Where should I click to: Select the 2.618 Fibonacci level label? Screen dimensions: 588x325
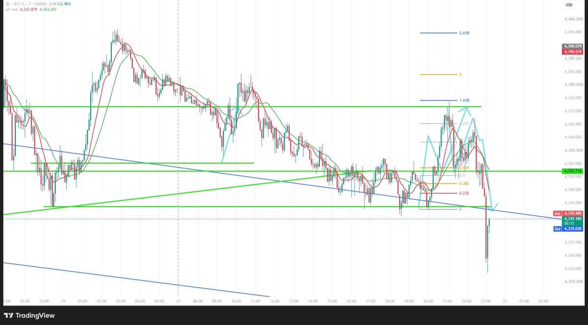(464, 33)
